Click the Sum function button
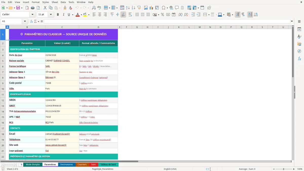This screenshot has width=304, height=171. point(35,21)
